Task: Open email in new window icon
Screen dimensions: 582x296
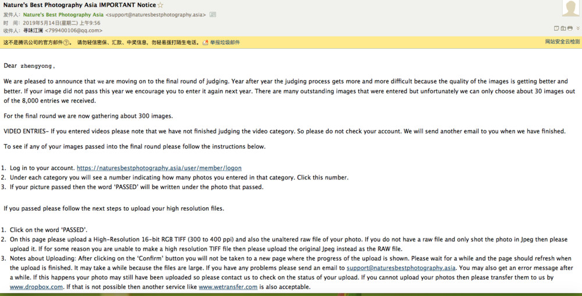Action: click(563, 28)
